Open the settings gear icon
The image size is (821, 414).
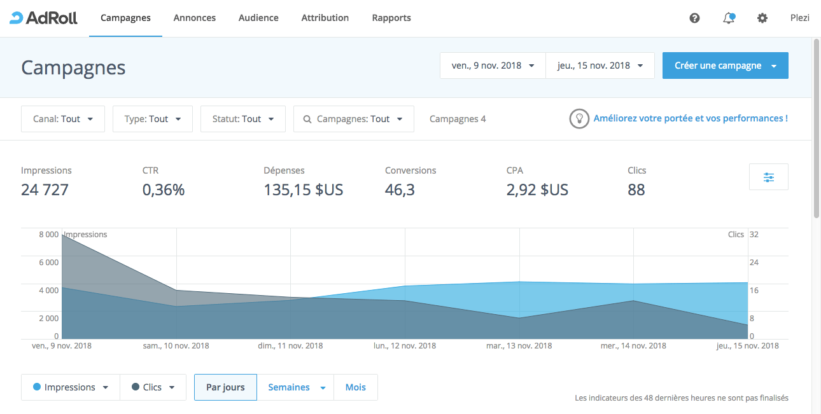[x=762, y=18]
